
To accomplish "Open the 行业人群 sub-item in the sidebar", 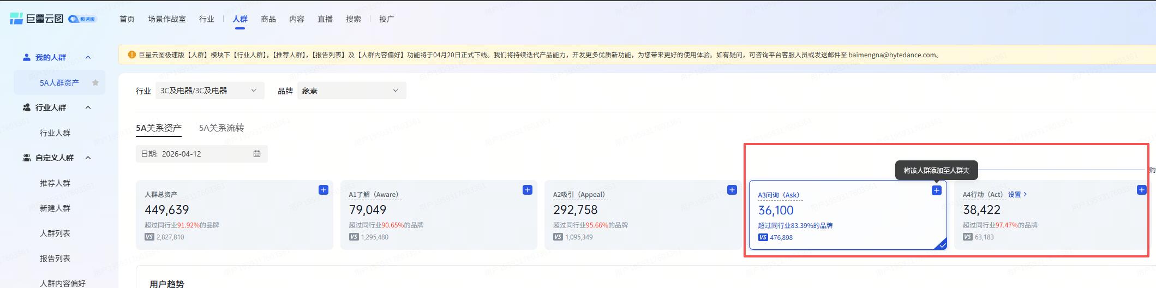I will pyautogui.click(x=55, y=133).
